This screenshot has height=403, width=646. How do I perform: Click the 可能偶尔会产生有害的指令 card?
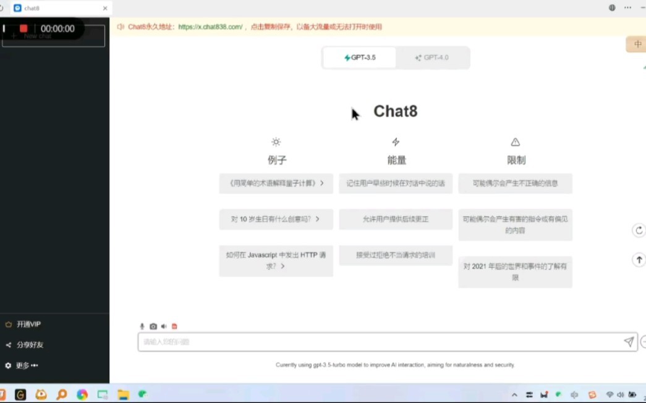(x=515, y=225)
